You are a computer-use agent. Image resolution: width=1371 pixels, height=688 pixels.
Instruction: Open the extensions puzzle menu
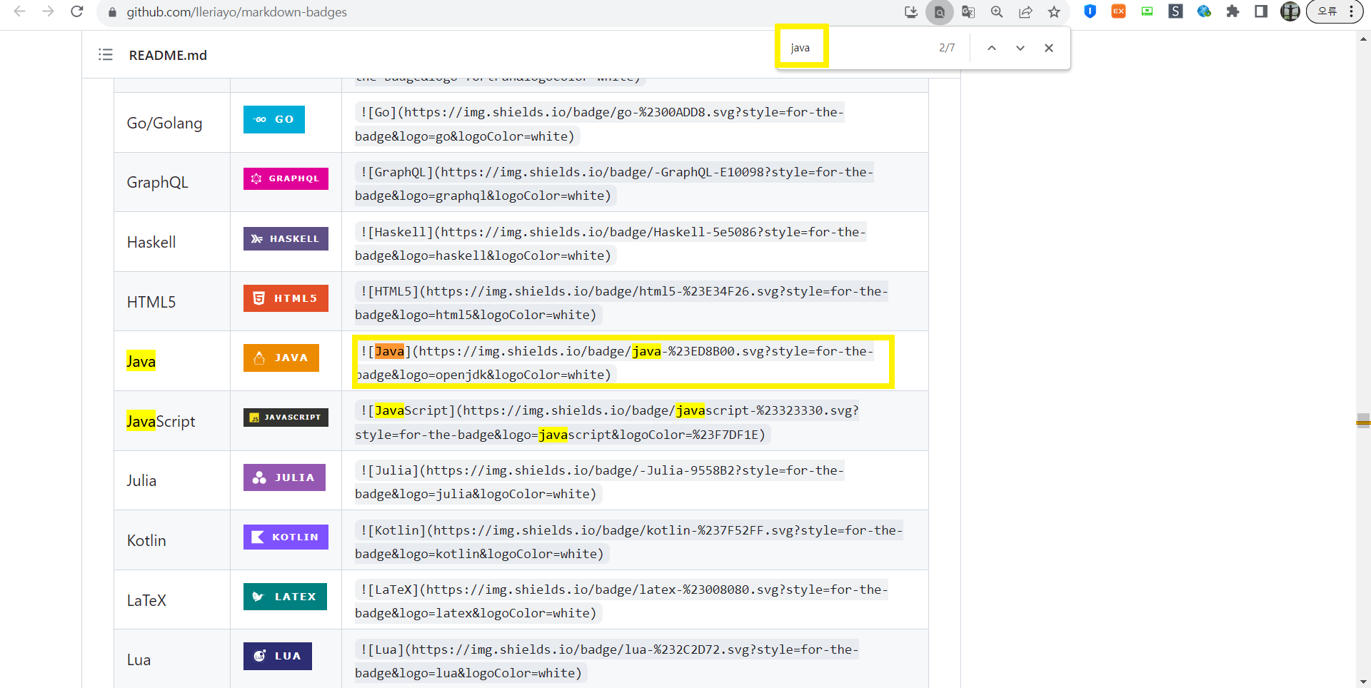(1232, 11)
